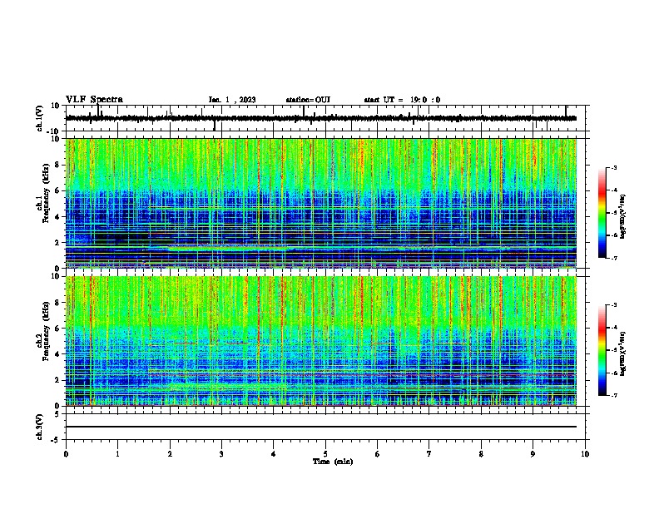Viewport: 659px width, 509px height.
Task: Click the "ch.3(V)" axis label
Action: click(40, 427)
